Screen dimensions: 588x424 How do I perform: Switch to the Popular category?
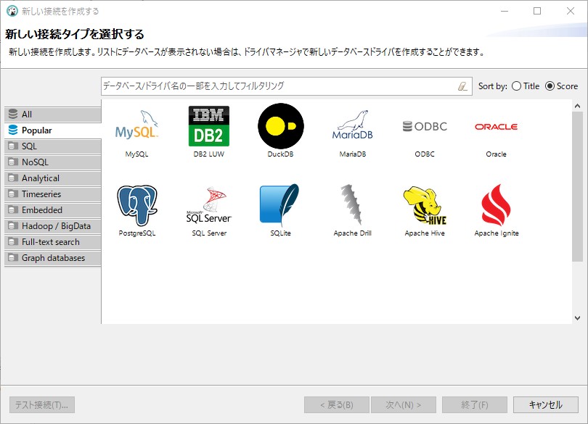[x=53, y=130]
